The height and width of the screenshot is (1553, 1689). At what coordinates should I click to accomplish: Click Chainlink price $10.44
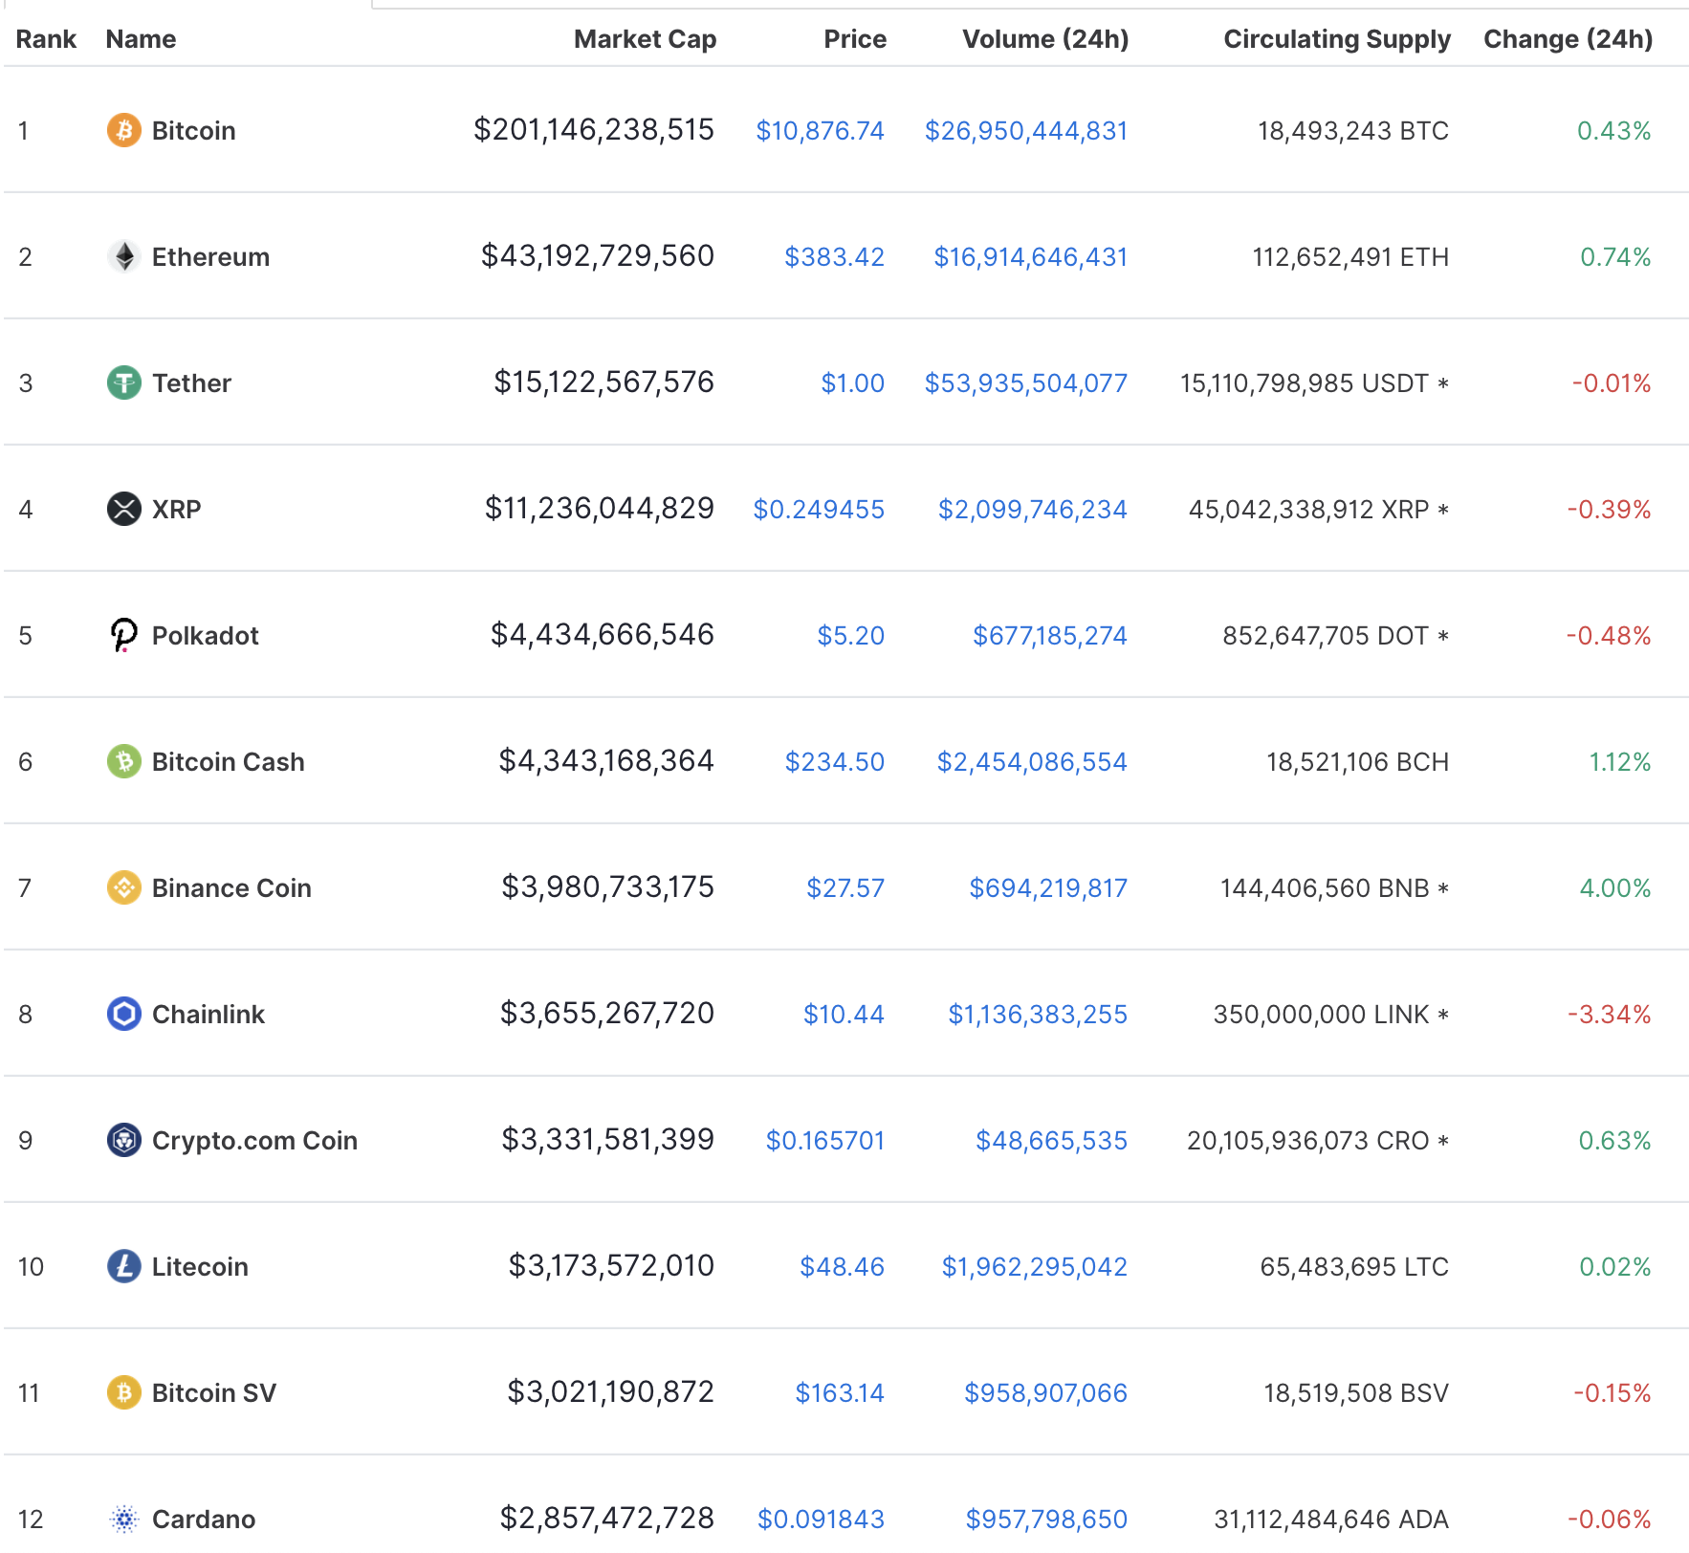(844, 1015)
